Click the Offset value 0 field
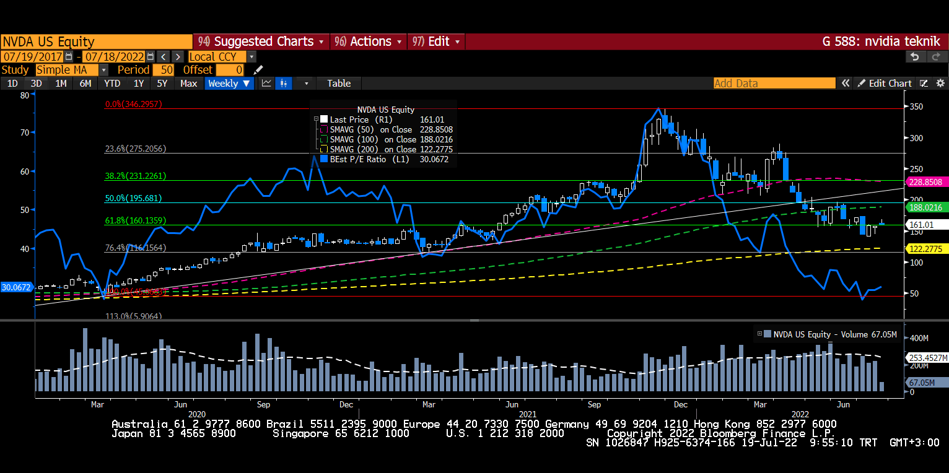This screenshot has height=473, width=949. pos(230,70)
